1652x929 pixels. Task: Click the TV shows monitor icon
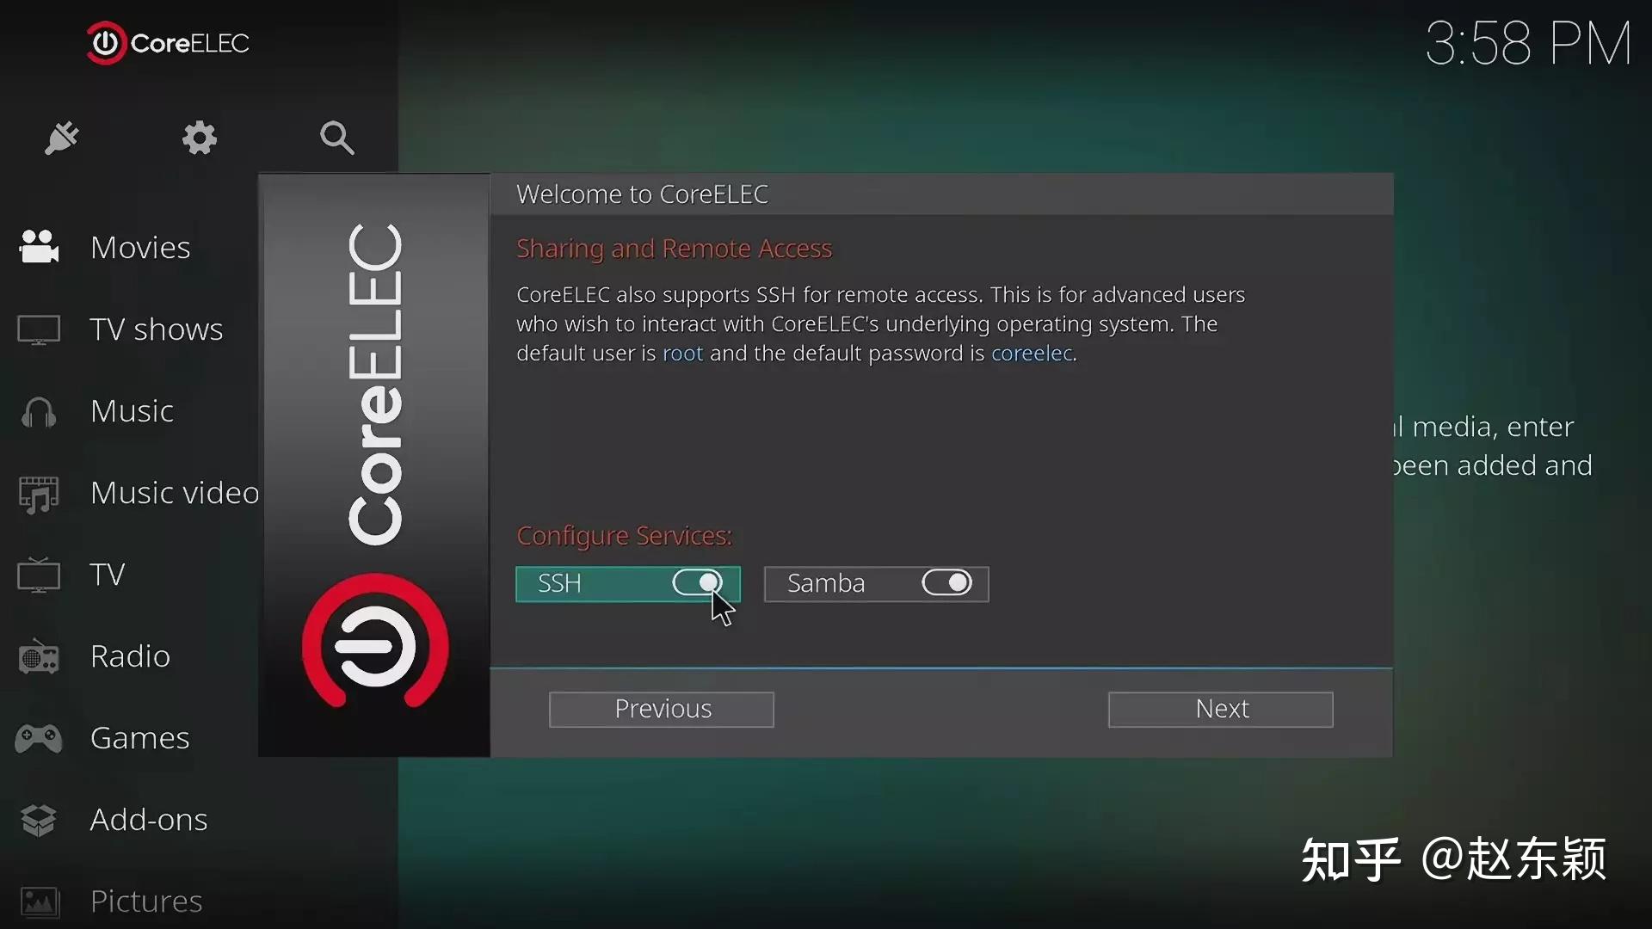pos(39,329)
